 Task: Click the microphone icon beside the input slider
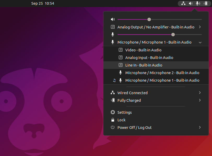pos(113,34)
